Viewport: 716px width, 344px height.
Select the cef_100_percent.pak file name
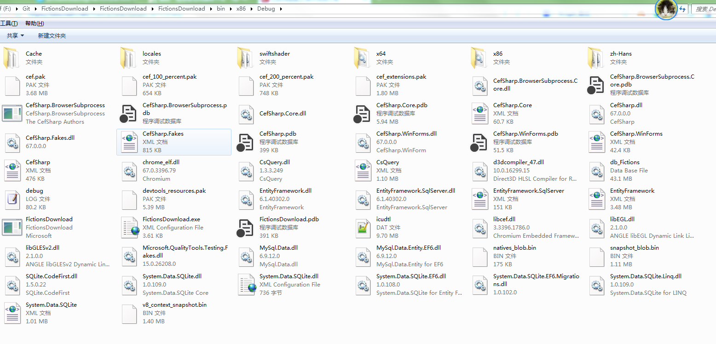pos(170,76)
